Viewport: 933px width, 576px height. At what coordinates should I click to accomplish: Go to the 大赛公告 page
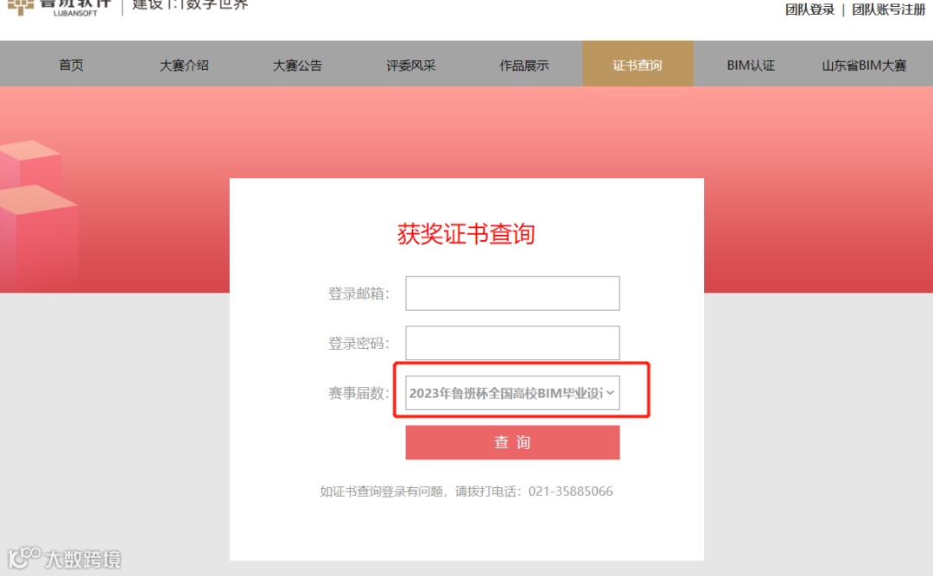(297, 65)
